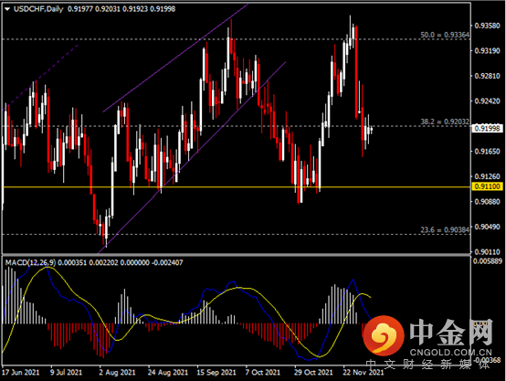Click the 17 Jun 2021 date marker
Screen dimensions: 506x381
pos(21,372)
